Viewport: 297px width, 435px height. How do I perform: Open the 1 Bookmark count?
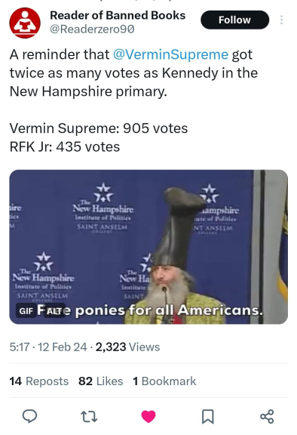tap(164, 381)
